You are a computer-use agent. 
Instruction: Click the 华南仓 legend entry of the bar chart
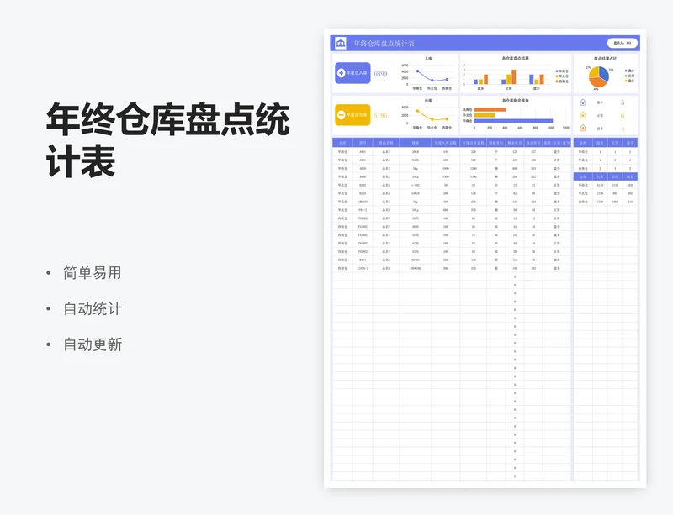562,71
